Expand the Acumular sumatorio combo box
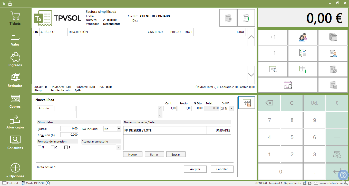 (119, 147)
